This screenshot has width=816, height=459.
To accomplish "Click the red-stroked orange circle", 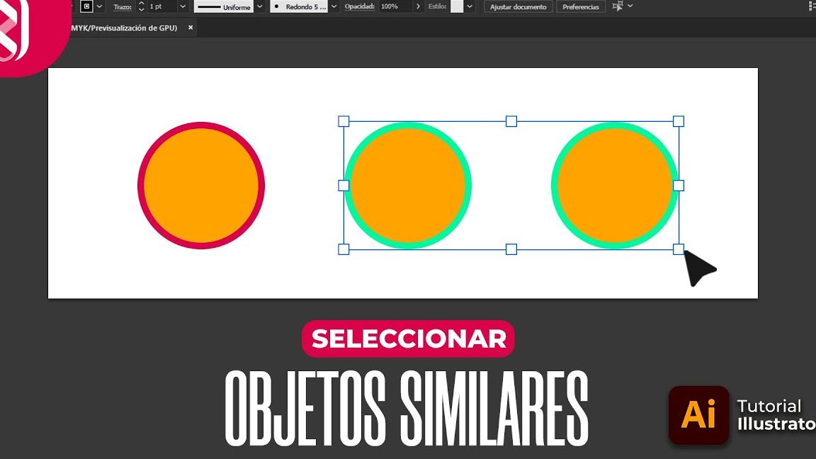I will click(201, 186).
